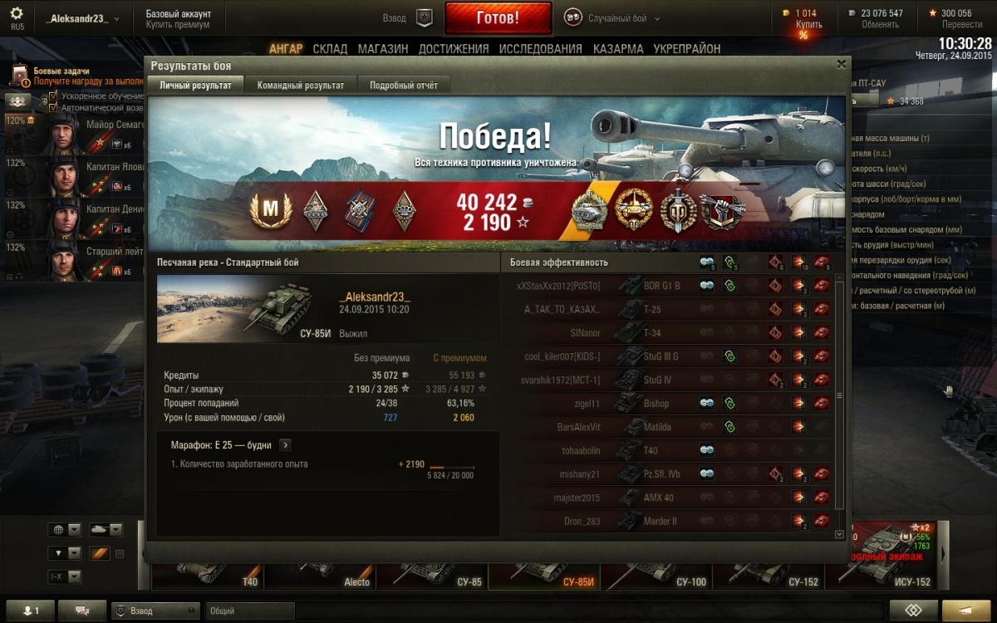Image resolution: width=997 pixels, height=623 pixels.
Task: Click the bottom-right yellow notification button
Action: click(966, 611)
